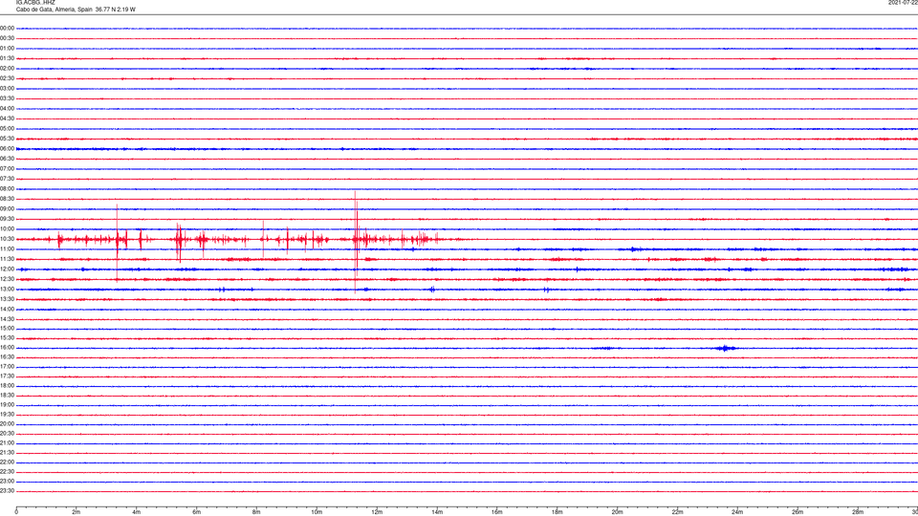Click the 24m axis tick label
Screen dimensions: 918x516
737,512
